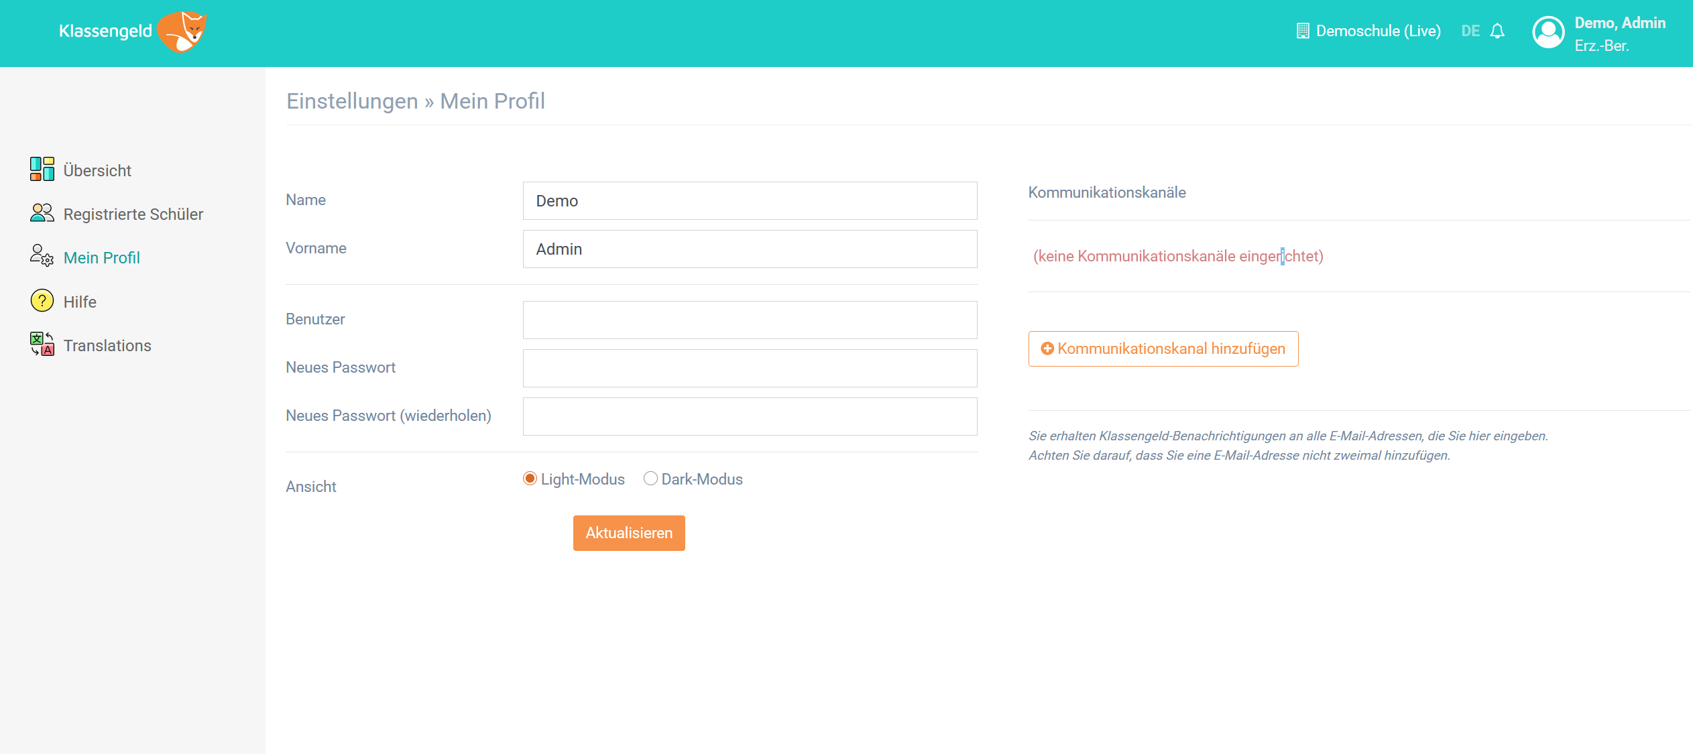Open the DE language selector
The height and width of the screenshot is (754, 1693).
[x=1470, y=32]
